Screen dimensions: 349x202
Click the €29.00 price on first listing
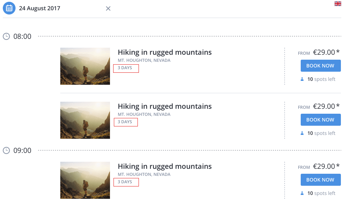click(324, 52)
